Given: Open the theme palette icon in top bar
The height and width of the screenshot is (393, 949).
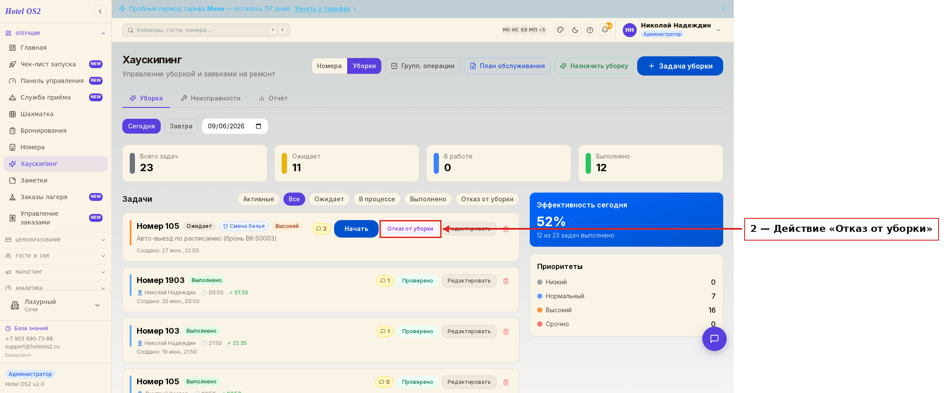Looking at the screenshot, I should tap(560, 30).
